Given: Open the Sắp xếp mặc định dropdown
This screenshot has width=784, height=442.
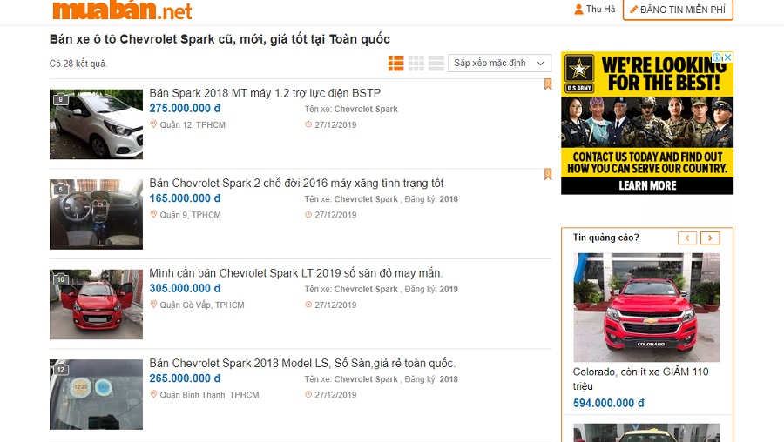Looking at the screenshot, I should click(499, 63).
